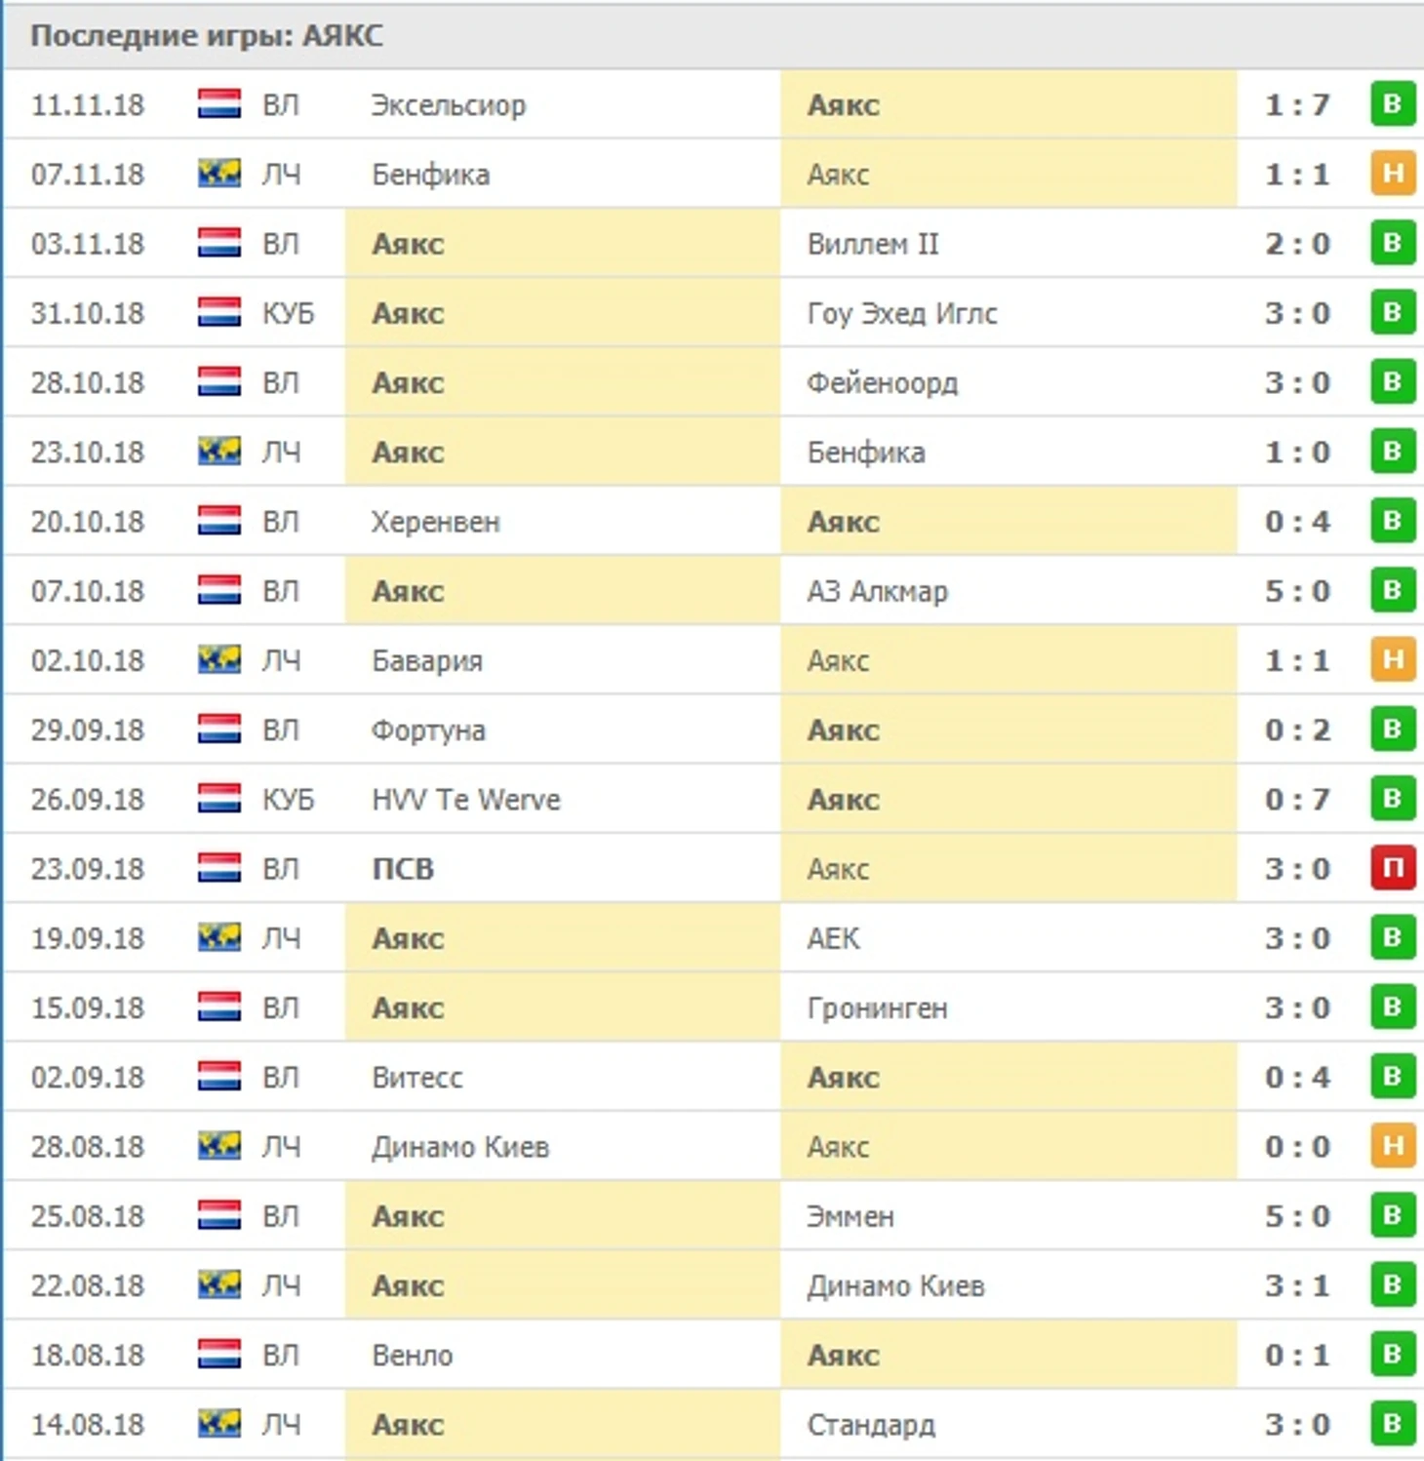This screenshot has width=1424, height=1461.
Task: Open the Херенвен team link
Action: tap(435, 523)
